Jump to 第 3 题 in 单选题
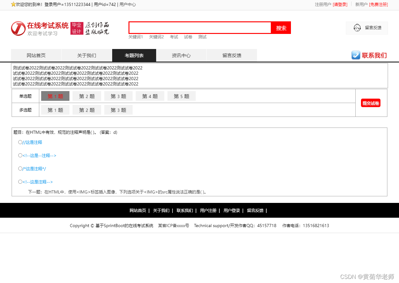The width and height of the screenshot is (399, 283). 118,96
